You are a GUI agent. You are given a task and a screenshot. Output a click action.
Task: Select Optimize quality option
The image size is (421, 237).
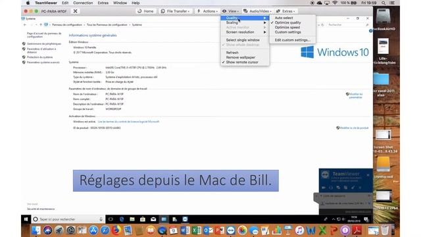[x=287, y=22]
